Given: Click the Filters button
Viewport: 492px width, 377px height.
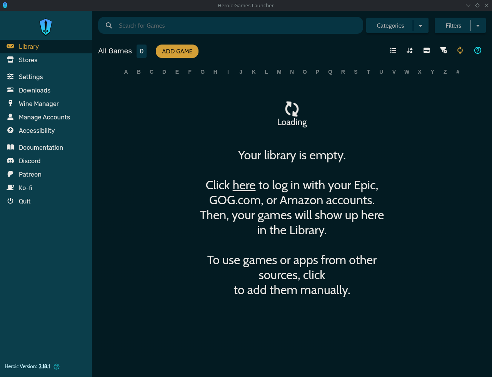Looking at the screenshot, I should (x=453, y=25).
